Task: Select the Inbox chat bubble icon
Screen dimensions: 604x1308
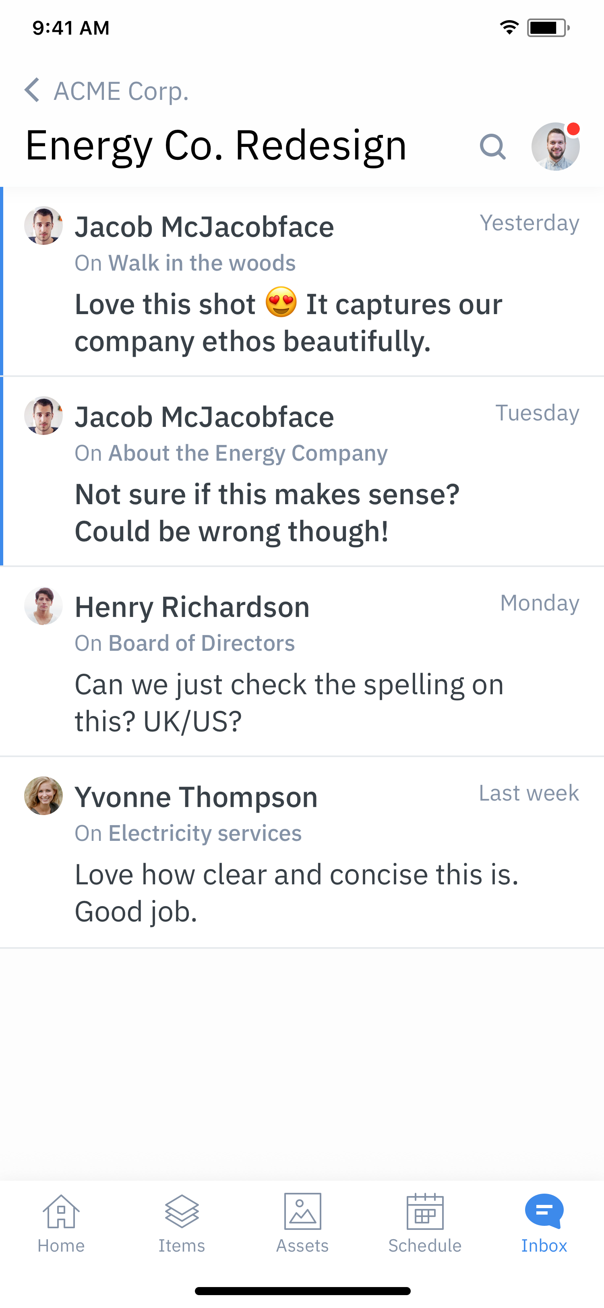Action: pyautogui.click(x=544, y=1211)
